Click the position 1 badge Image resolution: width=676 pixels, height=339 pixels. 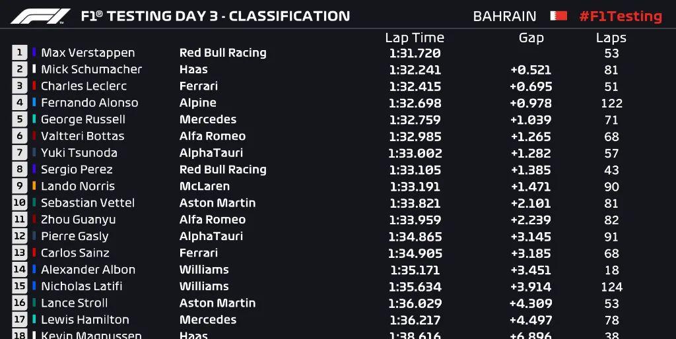(x=19, y=53)
